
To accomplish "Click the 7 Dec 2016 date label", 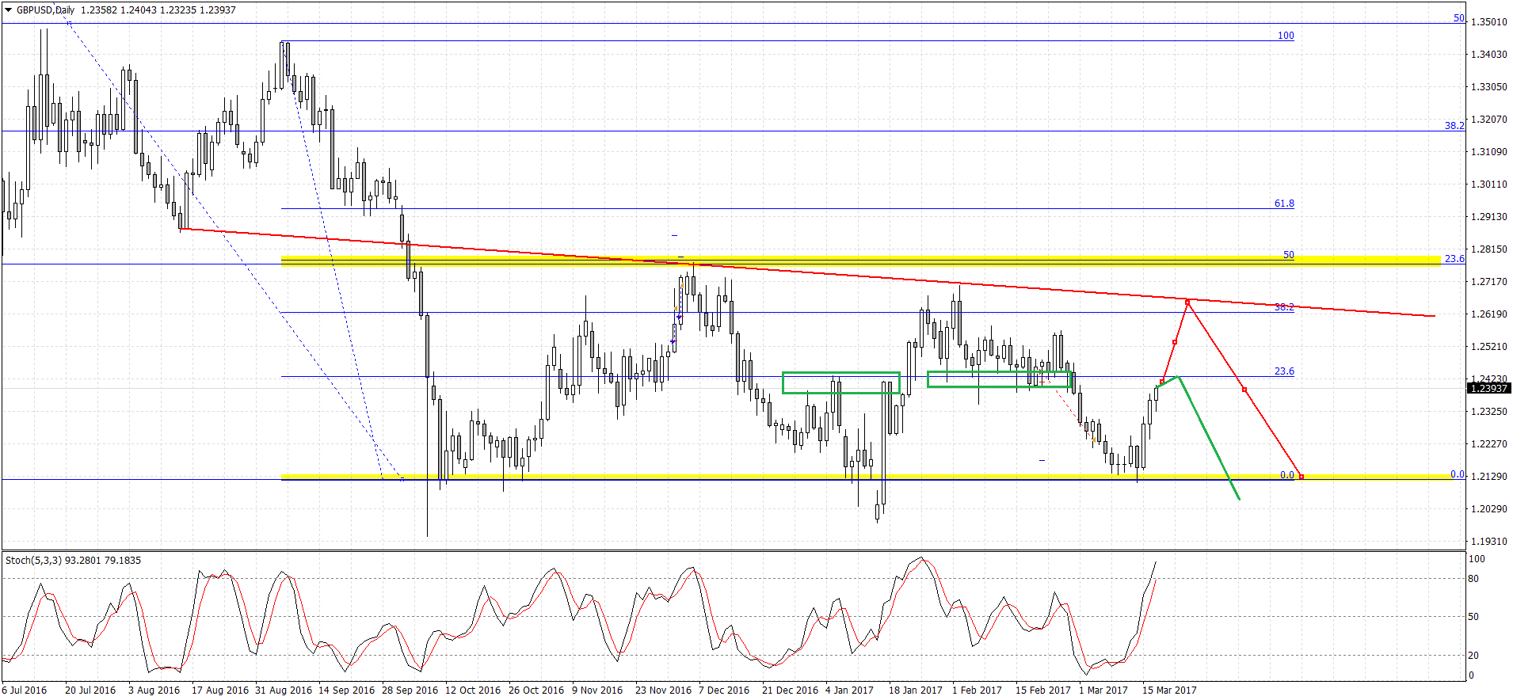I will point(724,690).
